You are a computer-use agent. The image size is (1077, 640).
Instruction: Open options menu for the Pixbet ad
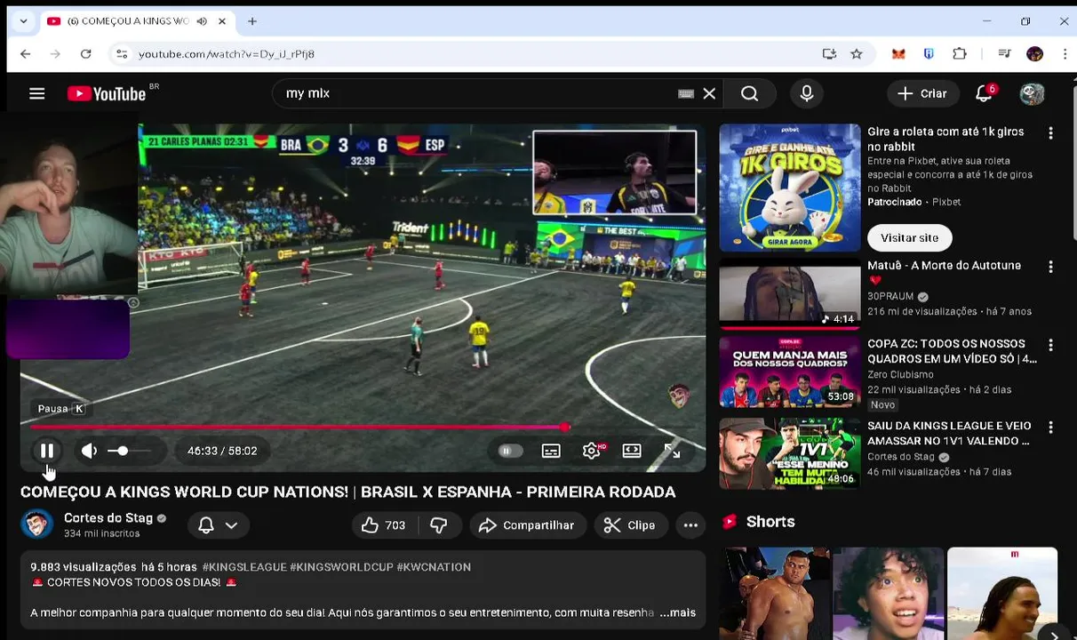[1050, 133]
